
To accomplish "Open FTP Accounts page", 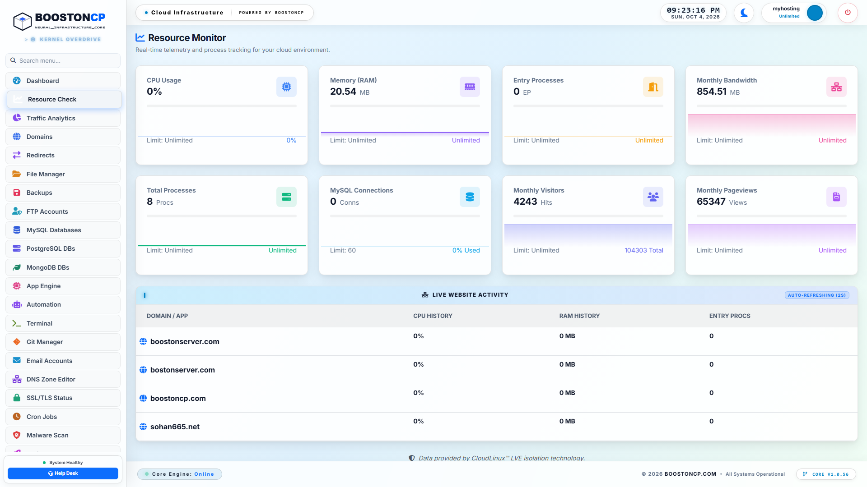I will [63, 211].
